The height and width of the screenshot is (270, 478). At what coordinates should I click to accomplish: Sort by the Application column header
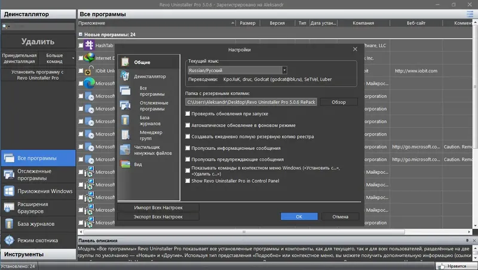[157, 23]
